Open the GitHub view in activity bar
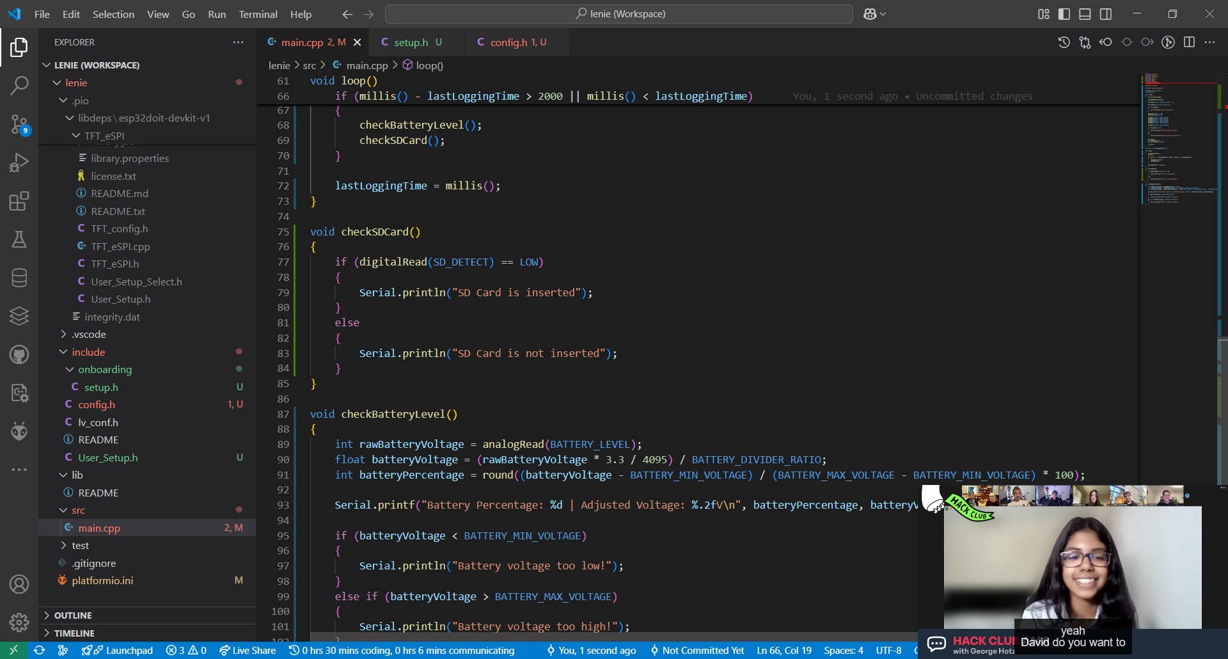Screen dimensions: 1228x659 pyautogui.click(x=19, y=354)
